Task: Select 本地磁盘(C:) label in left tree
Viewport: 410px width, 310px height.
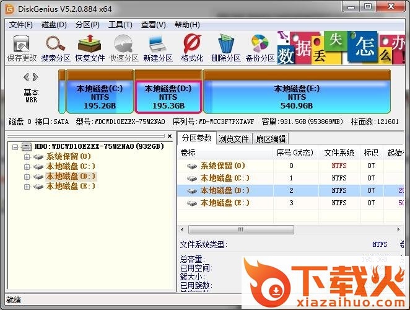Action: tap(71, 167)
